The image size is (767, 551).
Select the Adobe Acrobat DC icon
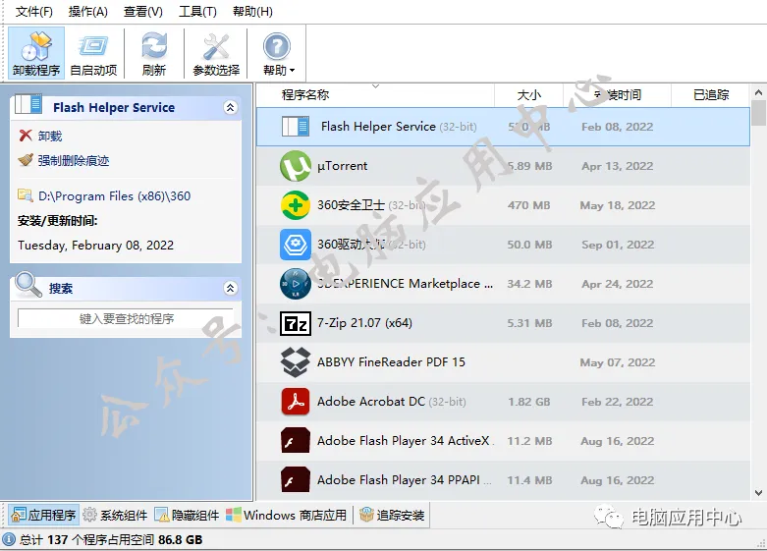tap(296, 402)
